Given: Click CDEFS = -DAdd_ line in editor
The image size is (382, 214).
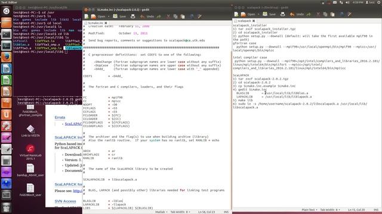Looking at the screenshot, I should (103, 76).
